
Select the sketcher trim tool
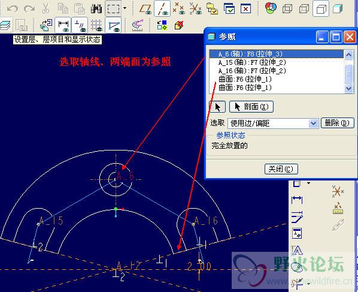click(297, 284)
